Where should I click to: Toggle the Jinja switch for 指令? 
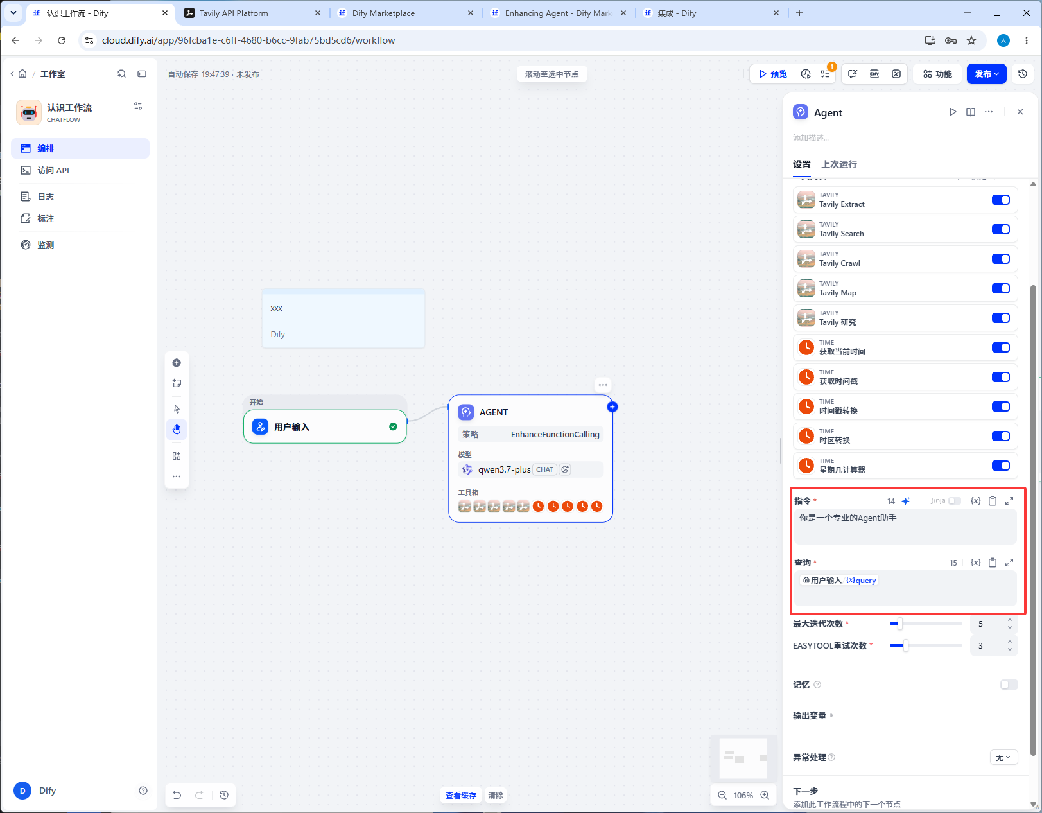[955, 501]
